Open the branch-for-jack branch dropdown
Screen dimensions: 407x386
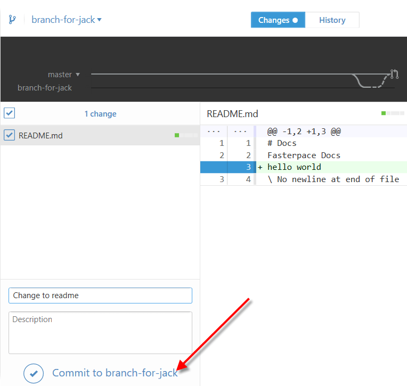67,20
